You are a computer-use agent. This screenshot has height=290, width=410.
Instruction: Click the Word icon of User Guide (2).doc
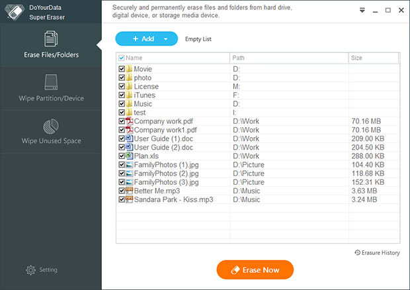pos(129,147)
